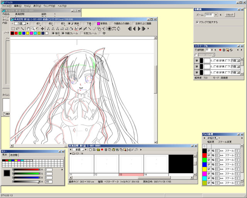Viewport: 247px width, 198px height.
Task: Switch to the 色空間 tab in color panel
Action: coord(14,155)
